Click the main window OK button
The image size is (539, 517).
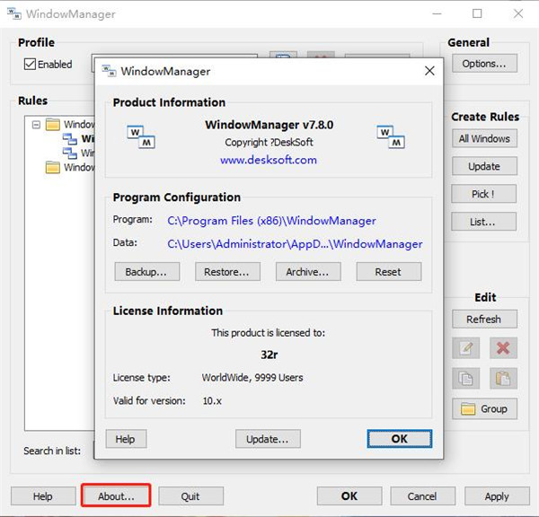click(x=349, y=496)
